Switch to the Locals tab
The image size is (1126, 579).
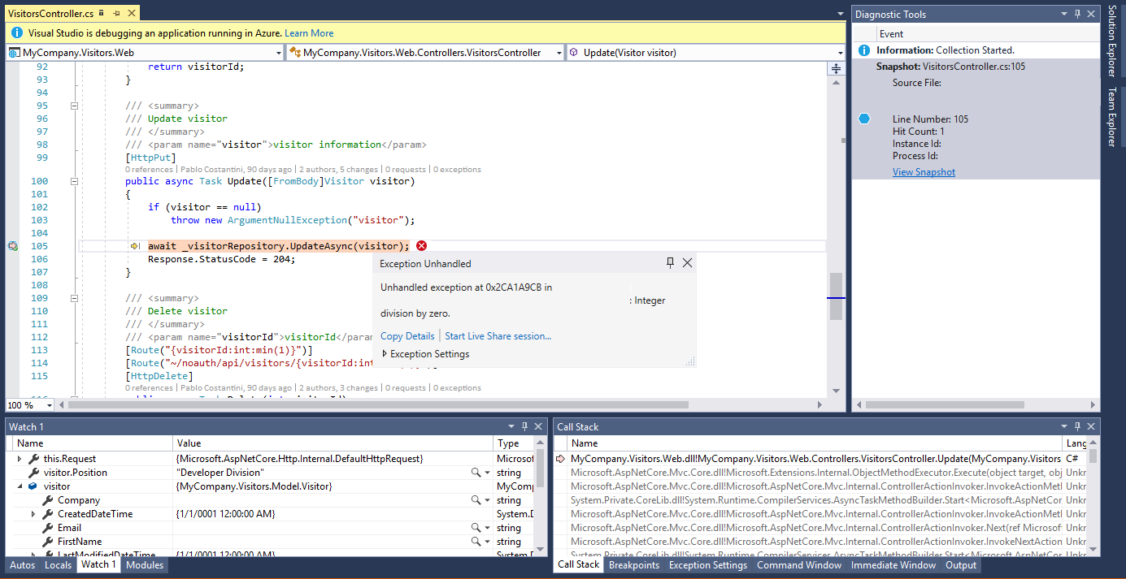coord(57,564)
